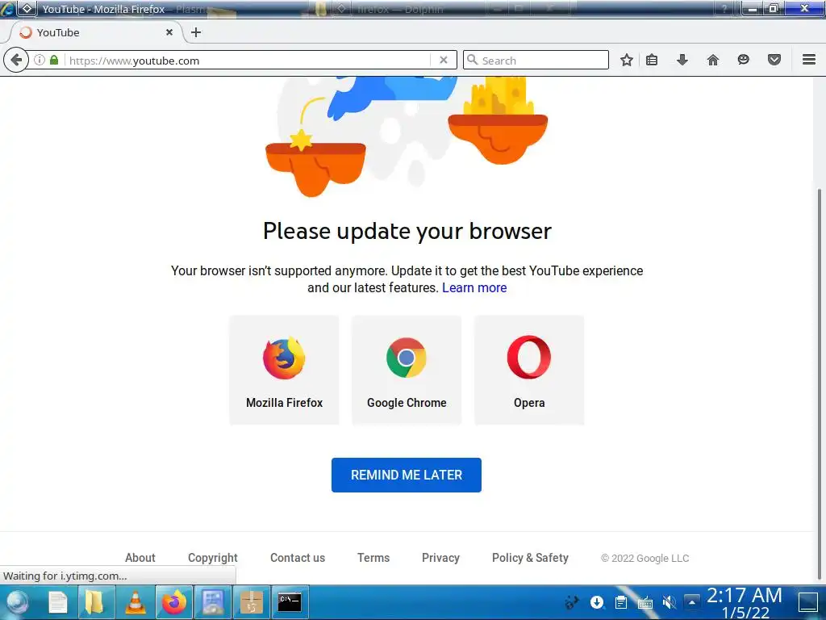Open the Firefox hamburger menu
The height and width of the screenshot is (620, 826).
tap(809, 60)
